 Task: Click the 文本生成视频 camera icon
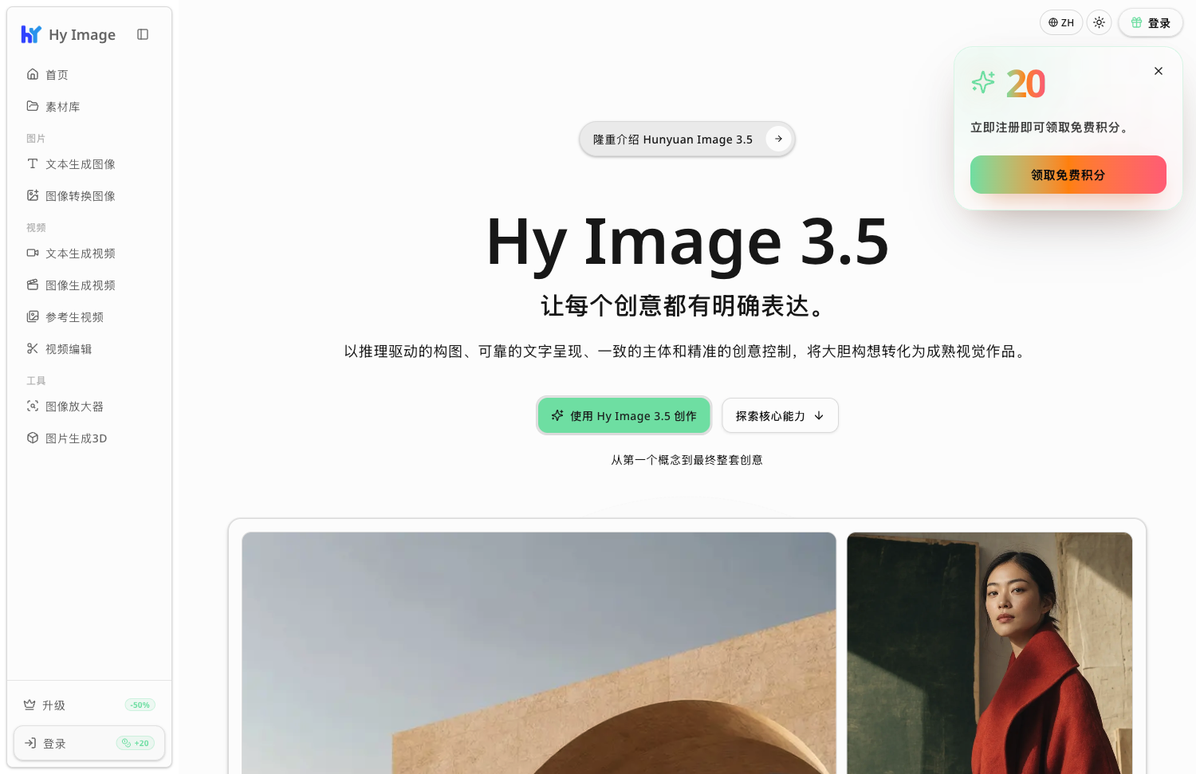pos(33,253)
